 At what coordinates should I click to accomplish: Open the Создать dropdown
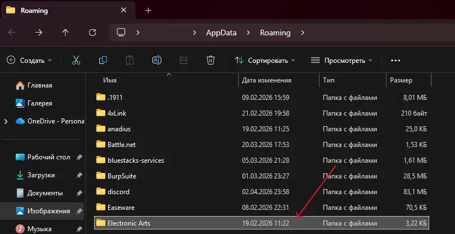29,61
